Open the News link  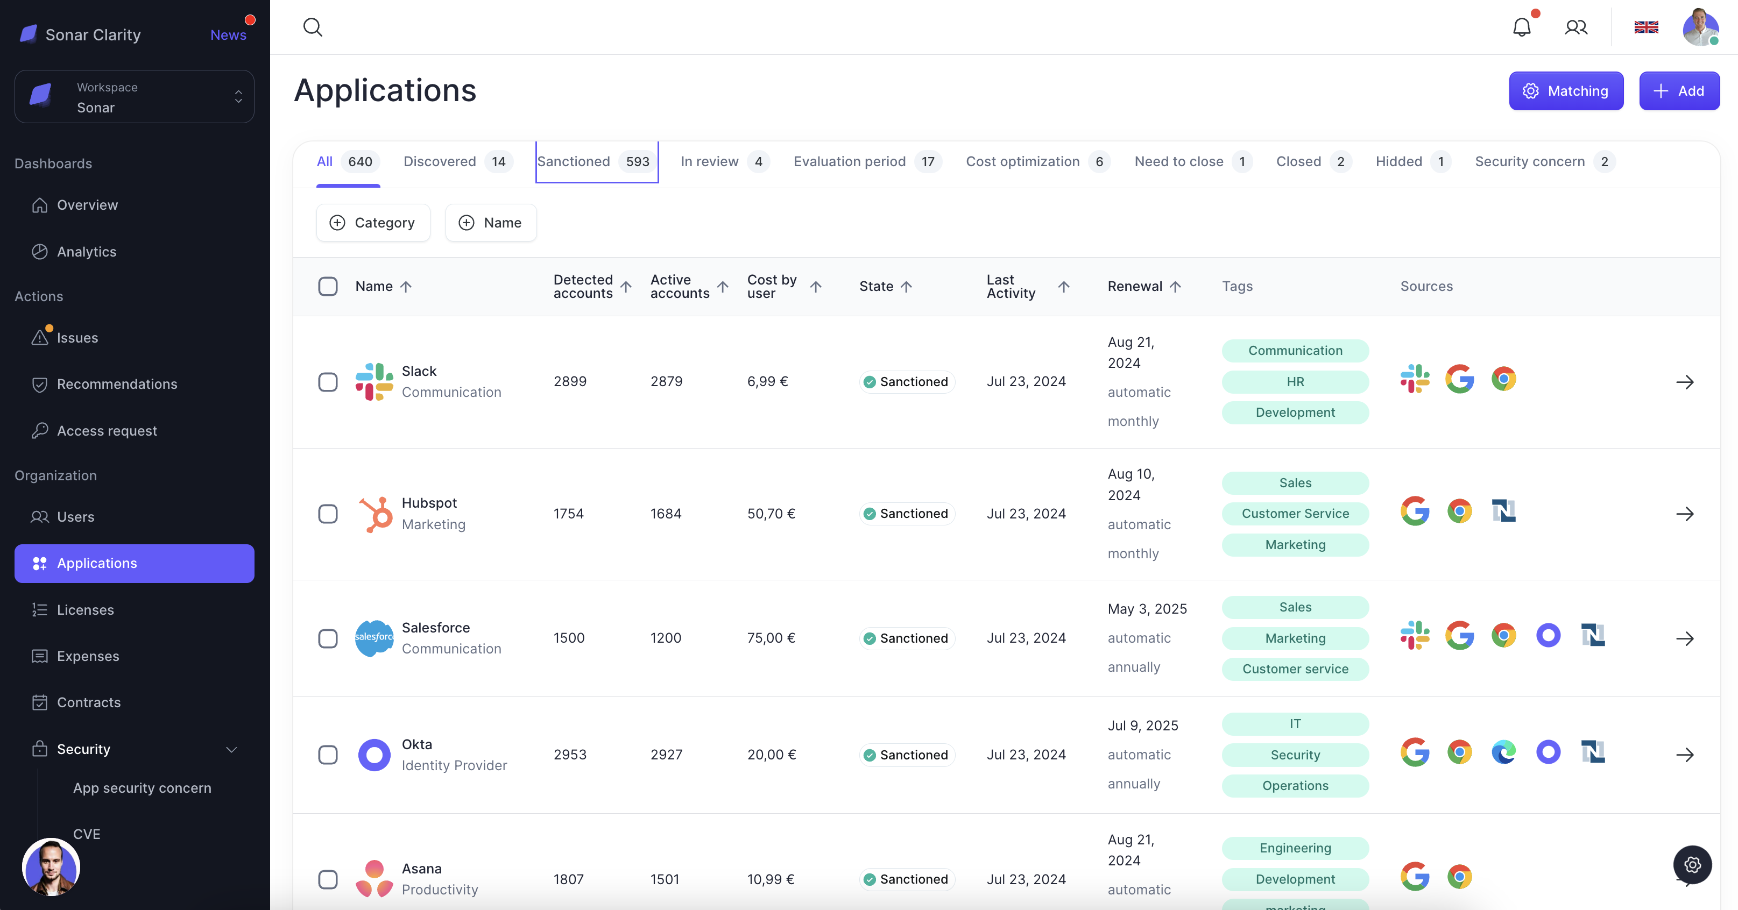228,34
